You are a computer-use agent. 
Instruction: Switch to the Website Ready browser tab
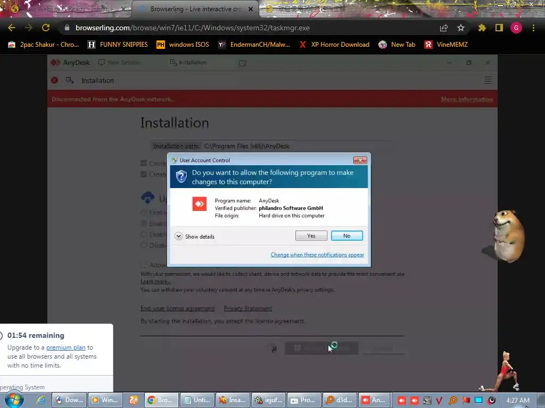[x=67, y=9]
